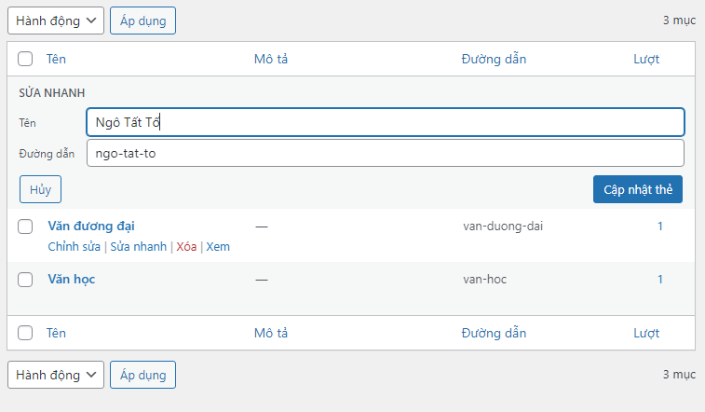Open the top Hành động bulk dropdown

click(x=56, y=20)
